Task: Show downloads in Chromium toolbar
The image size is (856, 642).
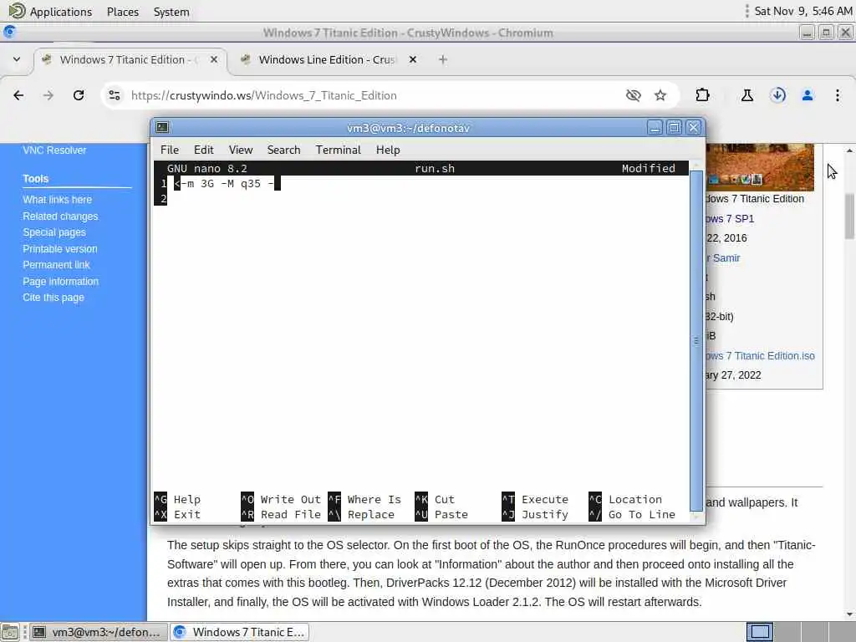Action: click(777, 95)
